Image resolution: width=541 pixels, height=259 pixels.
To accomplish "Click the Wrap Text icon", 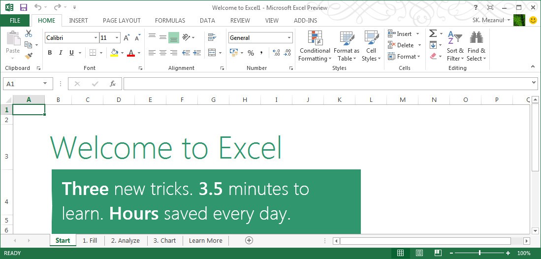I will [212, 37].
